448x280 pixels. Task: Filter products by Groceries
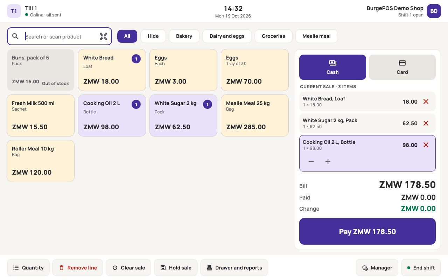273,36
